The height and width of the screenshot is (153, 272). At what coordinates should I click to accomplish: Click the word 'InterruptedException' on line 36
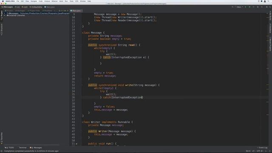[x=127, y=97]
